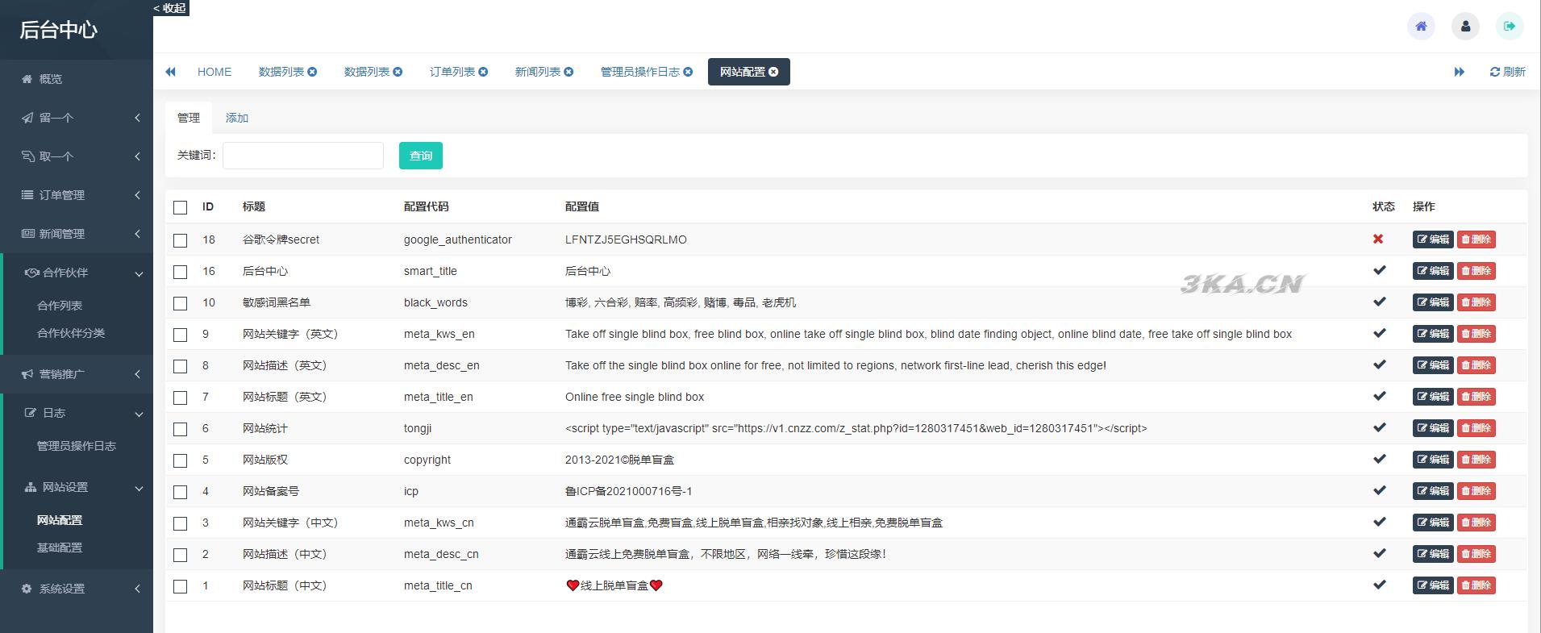1541x633 pixels.
Task: Check the box for row ID 10
Action: tap(181, 303)
